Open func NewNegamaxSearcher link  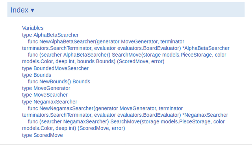point(125,112)
